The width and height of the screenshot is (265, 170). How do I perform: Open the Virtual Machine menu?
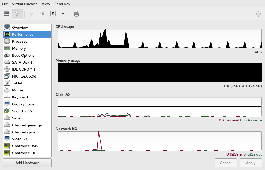pyautogui.click(x=25, y=4)
